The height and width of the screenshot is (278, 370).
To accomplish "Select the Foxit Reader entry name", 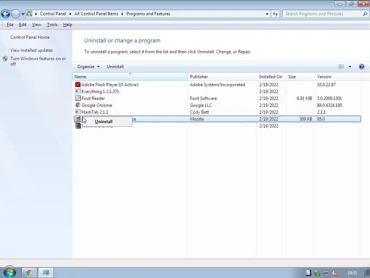I will [93, 98].
